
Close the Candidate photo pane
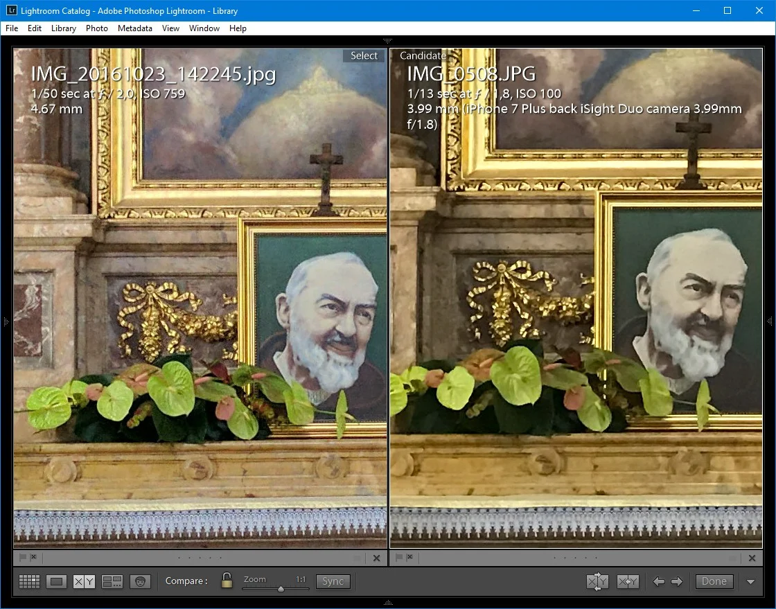752,558
